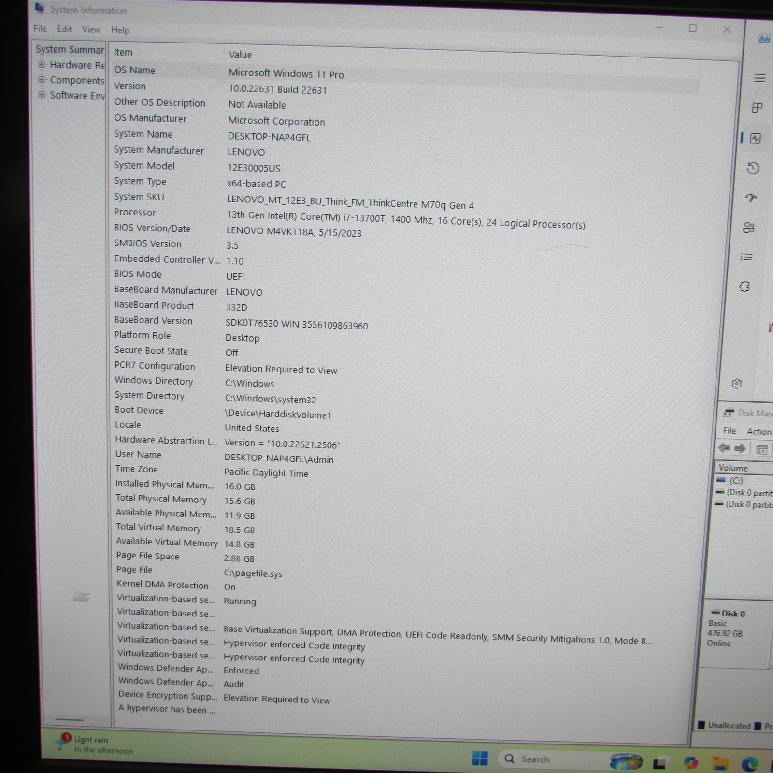Screen dimensions: 773x773
Task: Select Disk 0 Basic disk label
Action: click(x=729, y=628)
